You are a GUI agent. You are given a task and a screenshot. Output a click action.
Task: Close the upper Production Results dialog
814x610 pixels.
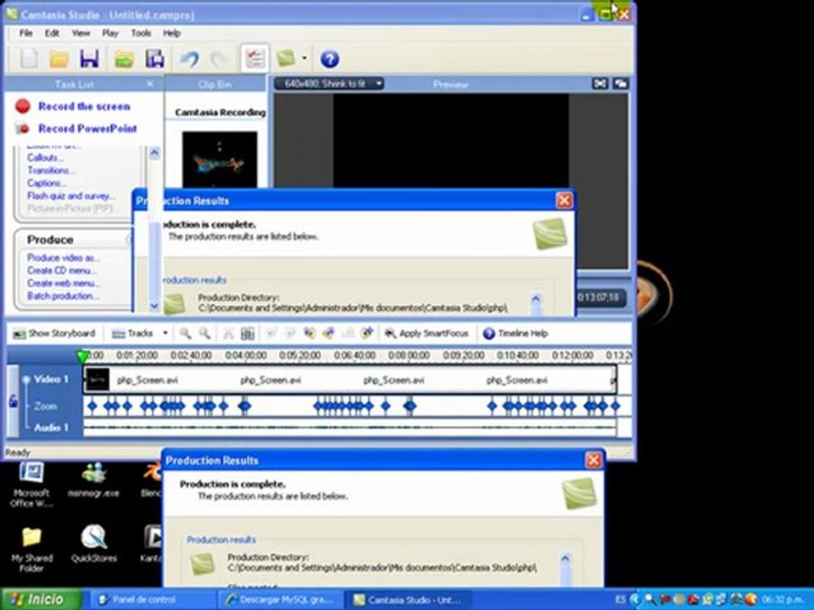point(564,200)
